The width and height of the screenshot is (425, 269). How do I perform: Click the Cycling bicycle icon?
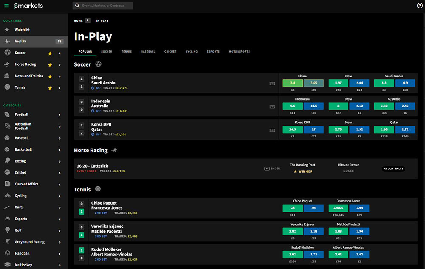tap(7, 196)
